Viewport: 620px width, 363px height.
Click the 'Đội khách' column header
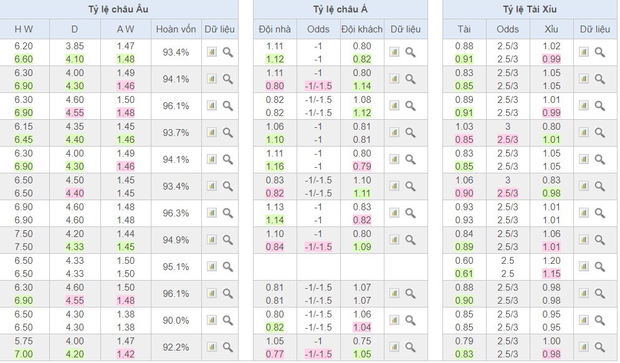[362, 29]
